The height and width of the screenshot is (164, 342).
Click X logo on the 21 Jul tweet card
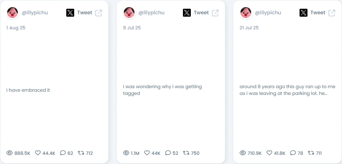[304, 13]
